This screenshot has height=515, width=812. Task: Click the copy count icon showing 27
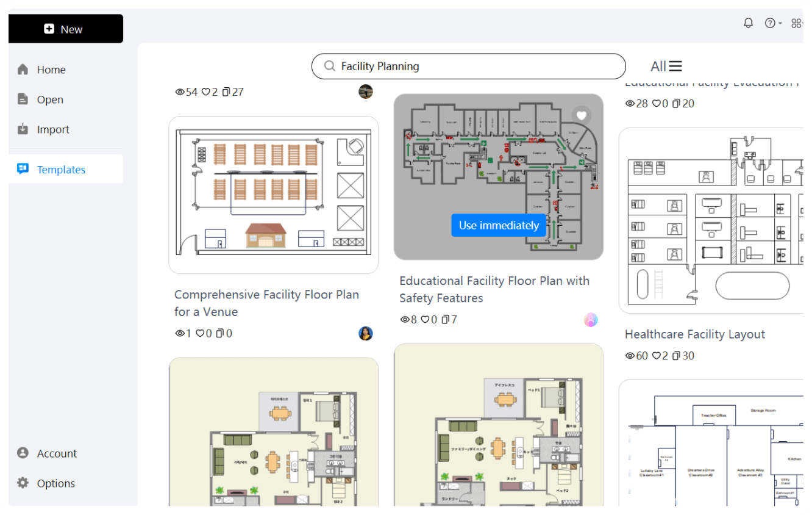226,92
